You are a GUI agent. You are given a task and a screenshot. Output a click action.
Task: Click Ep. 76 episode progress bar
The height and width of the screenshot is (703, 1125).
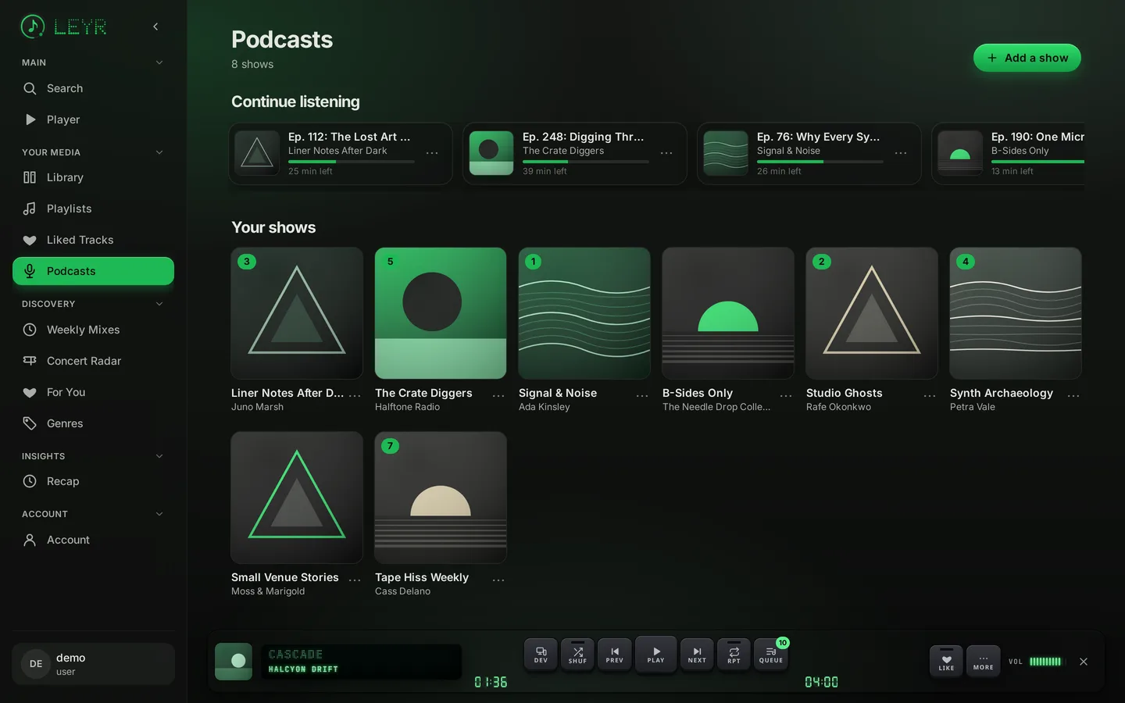(x=820, y=162)
